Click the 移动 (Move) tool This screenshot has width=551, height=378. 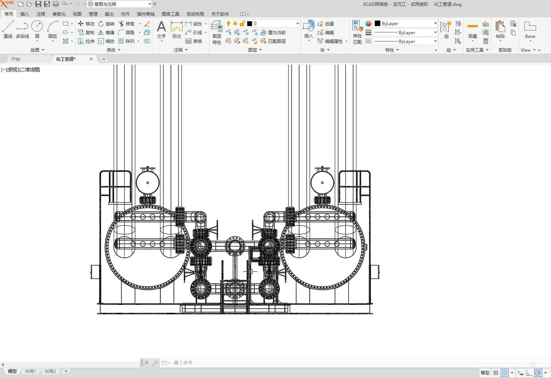(86, 24)
